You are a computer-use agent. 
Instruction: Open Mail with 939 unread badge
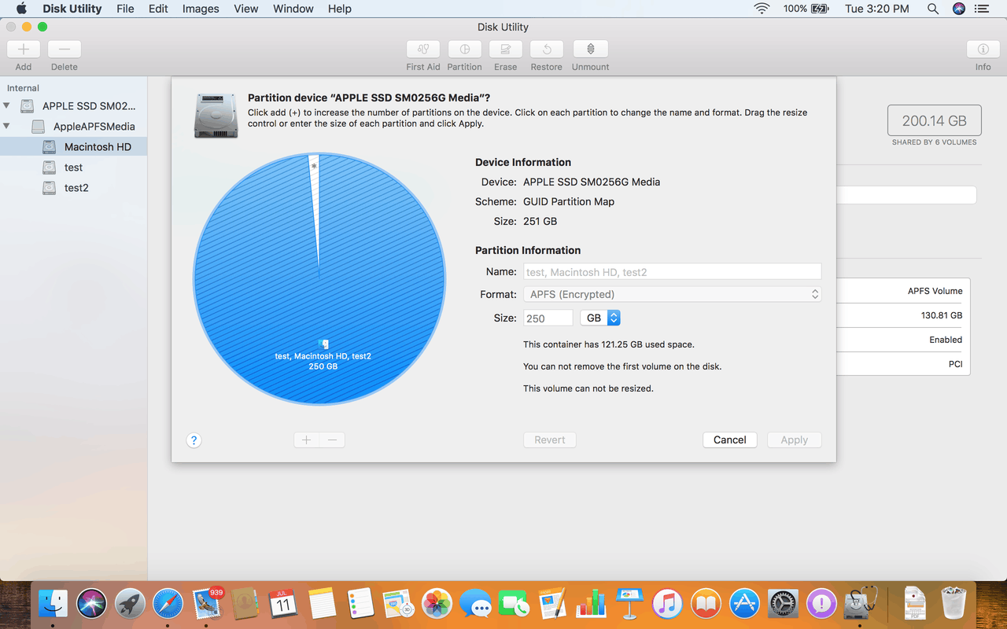tap(208, 603)
